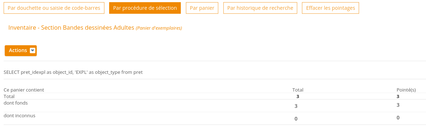
Task: Click the pointés count for dont inconnus
Action: point(398,118)
